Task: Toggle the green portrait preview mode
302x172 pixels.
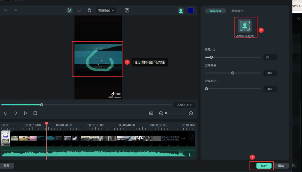Action: (181, 10)
